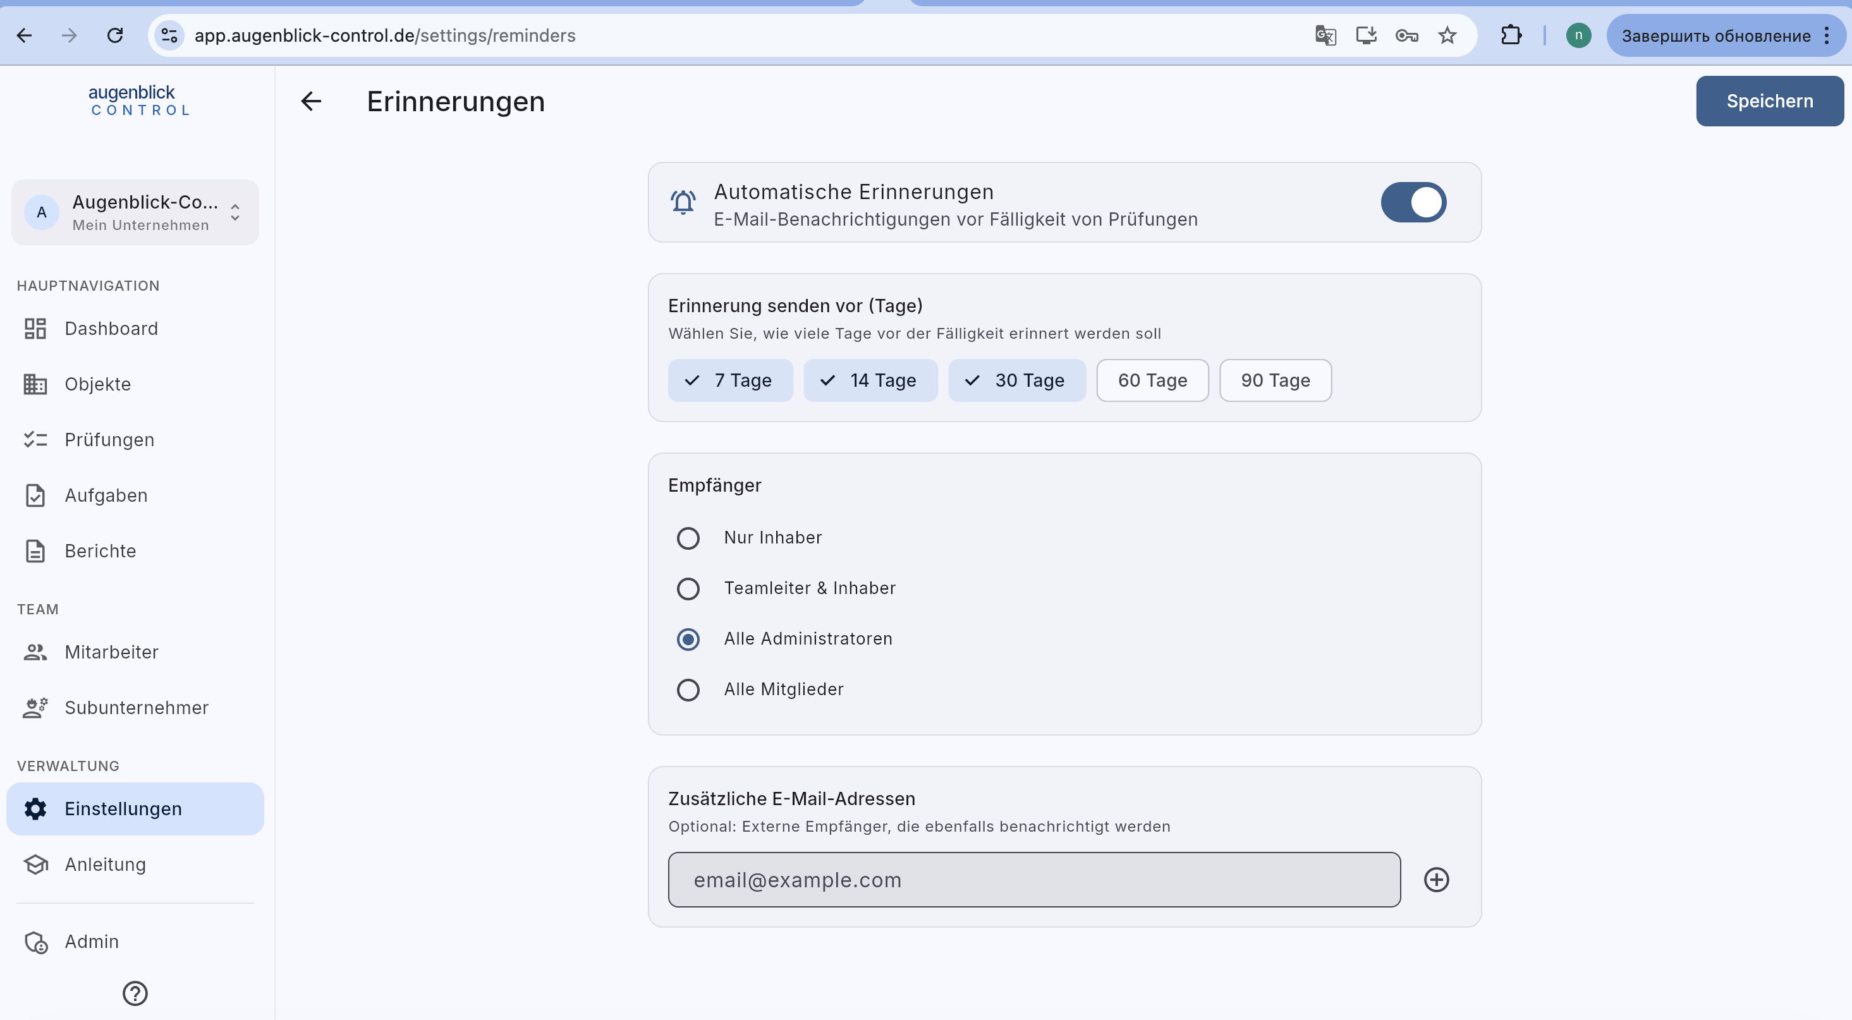Click the address bar URL

tap(385, 35)
